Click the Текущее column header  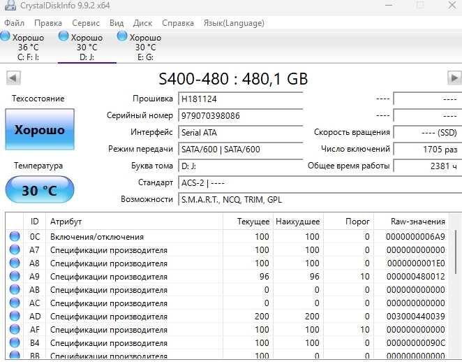(x=248, y=222)
